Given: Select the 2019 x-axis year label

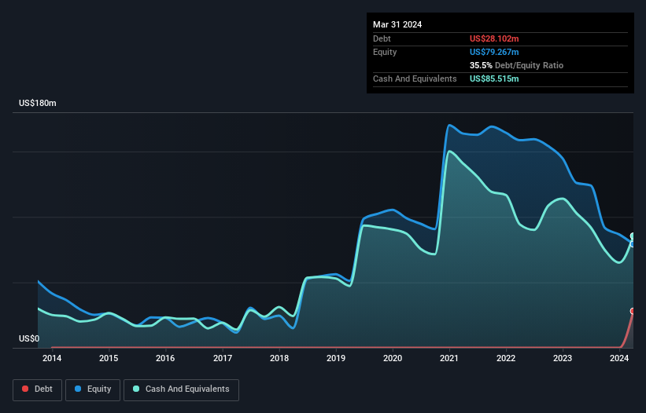Looking at the screenshot, I should [x=336, y=359].
